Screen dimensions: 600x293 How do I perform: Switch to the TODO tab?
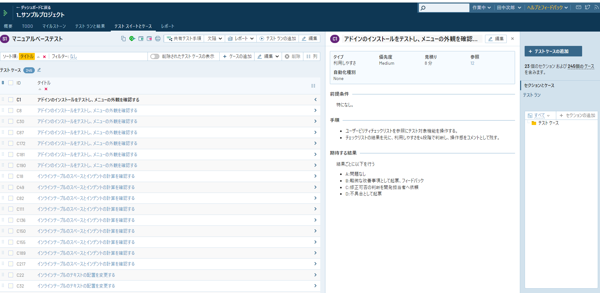tap(27, 26)
